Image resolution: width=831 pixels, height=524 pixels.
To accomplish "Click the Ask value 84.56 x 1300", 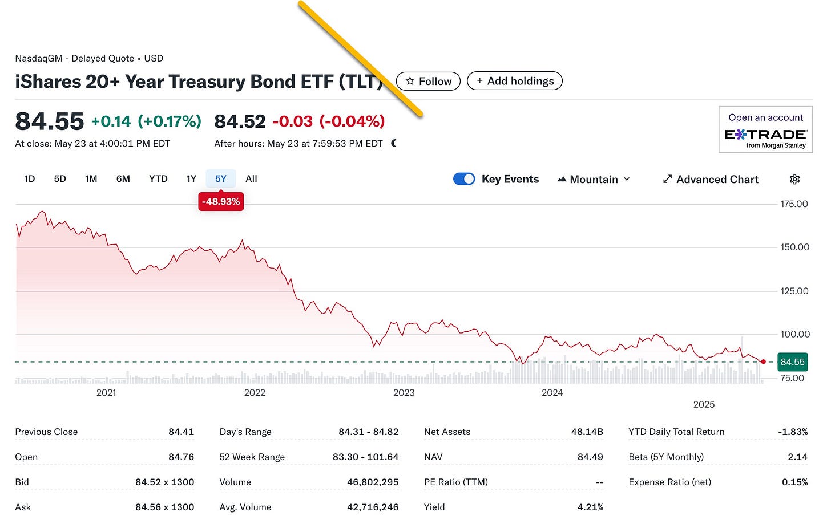I will [x=164, y=507].
